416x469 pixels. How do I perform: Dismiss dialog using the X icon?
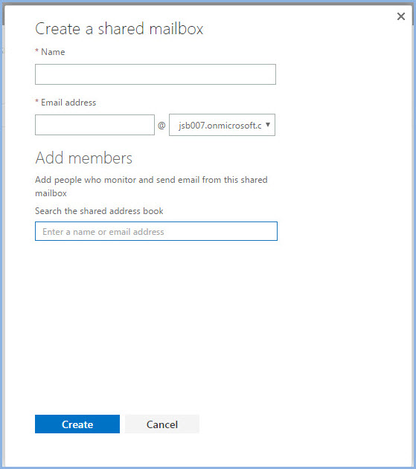(401, 16)
